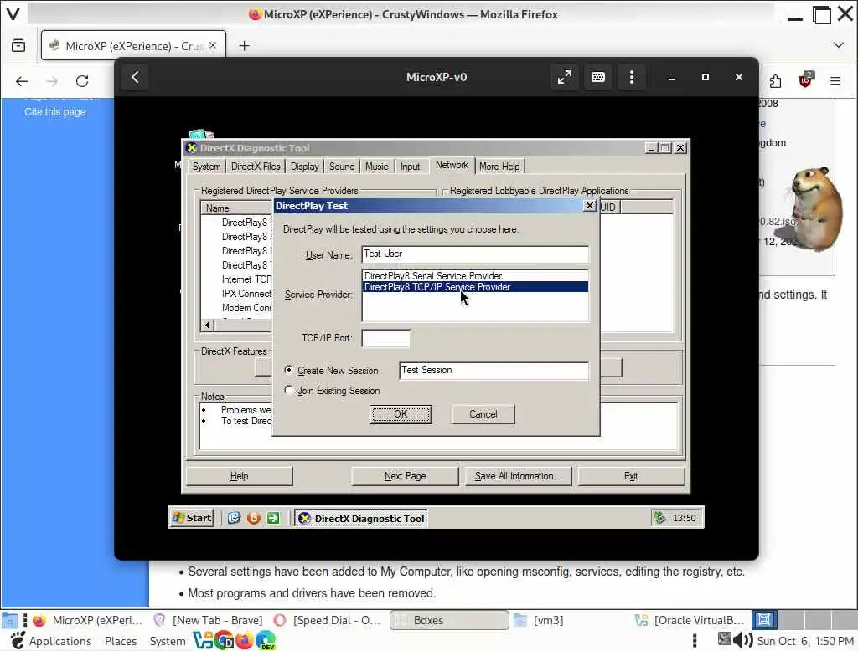
Task: Confirm DirectPlay Test with OK
Action: coord(401,413)
